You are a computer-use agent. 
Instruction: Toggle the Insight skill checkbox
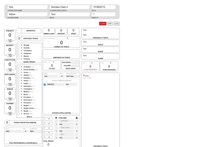[x=18, y=83]
